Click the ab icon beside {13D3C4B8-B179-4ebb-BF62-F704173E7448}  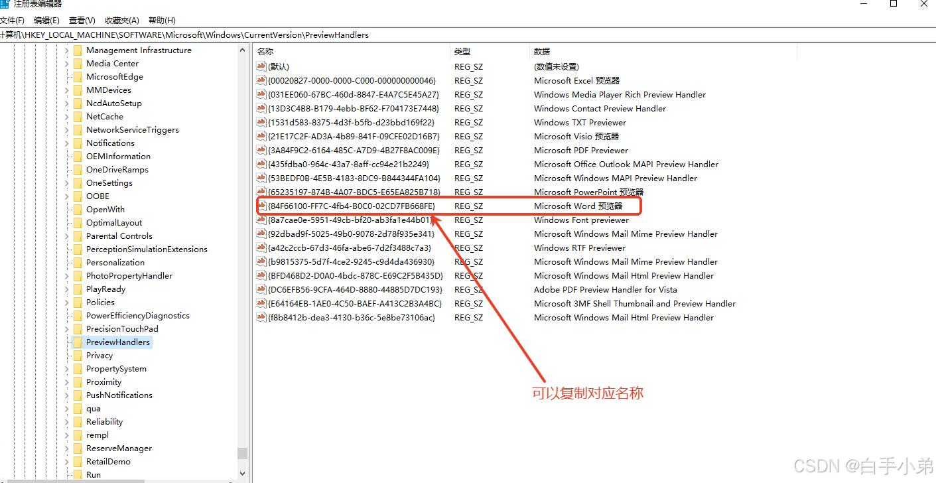pyautogui.click(x=261, y=108)
